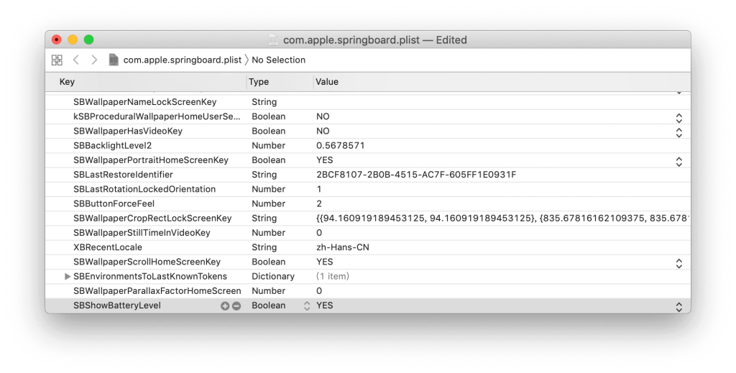Toggle SBWallpaperPortraitHomeScreenKey value popup
The image size is (736, 373).
[678, 161]
